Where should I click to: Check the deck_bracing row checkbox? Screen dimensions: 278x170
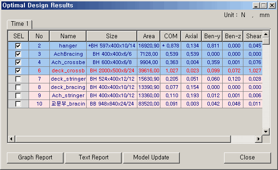[x=18, y=87]
